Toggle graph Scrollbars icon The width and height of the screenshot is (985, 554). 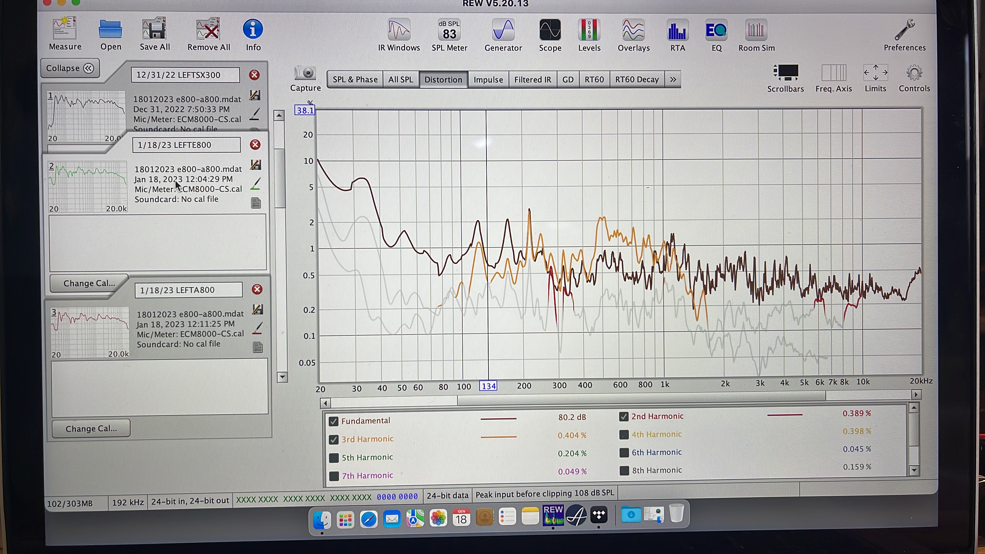click(785, 73)
